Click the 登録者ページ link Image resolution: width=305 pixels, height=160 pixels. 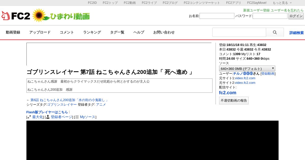[x=62, y=117]
